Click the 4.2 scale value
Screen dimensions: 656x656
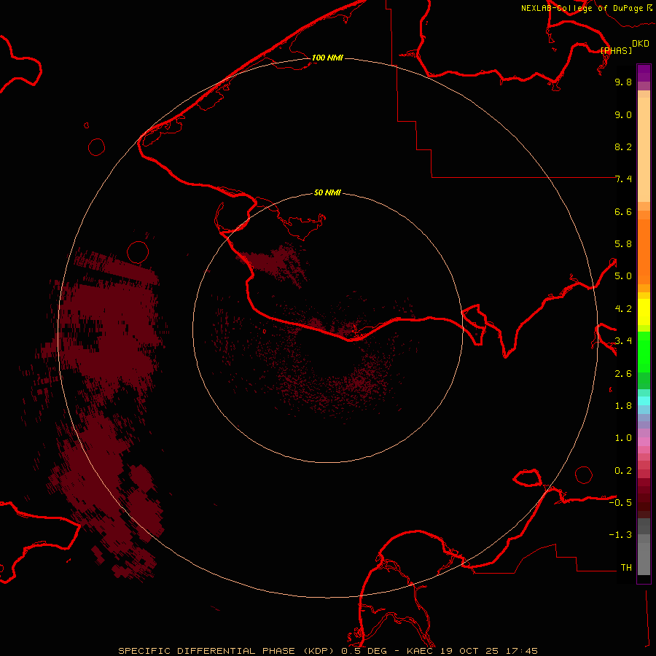623,309
